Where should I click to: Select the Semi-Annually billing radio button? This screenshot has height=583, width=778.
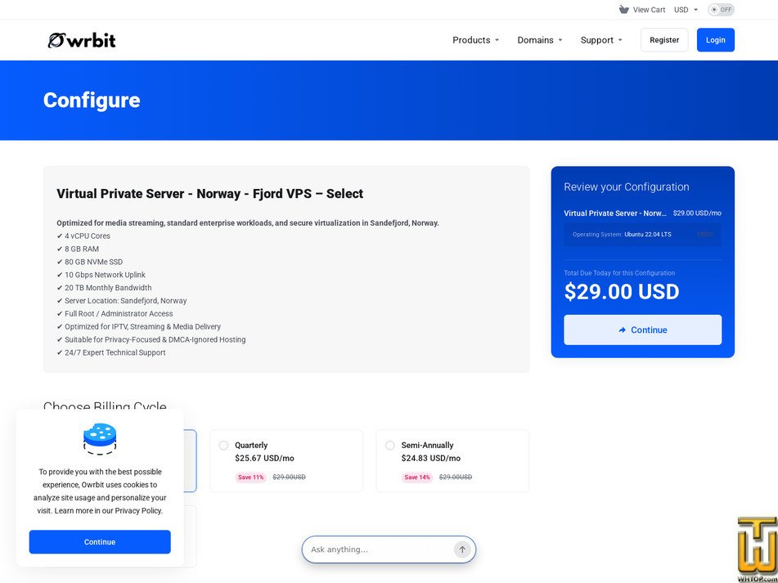(x=390, y=445)
